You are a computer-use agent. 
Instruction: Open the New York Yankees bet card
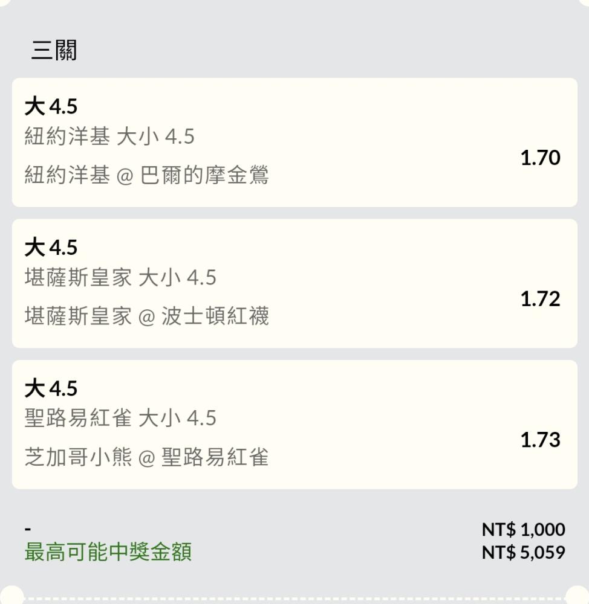[294, 143]
